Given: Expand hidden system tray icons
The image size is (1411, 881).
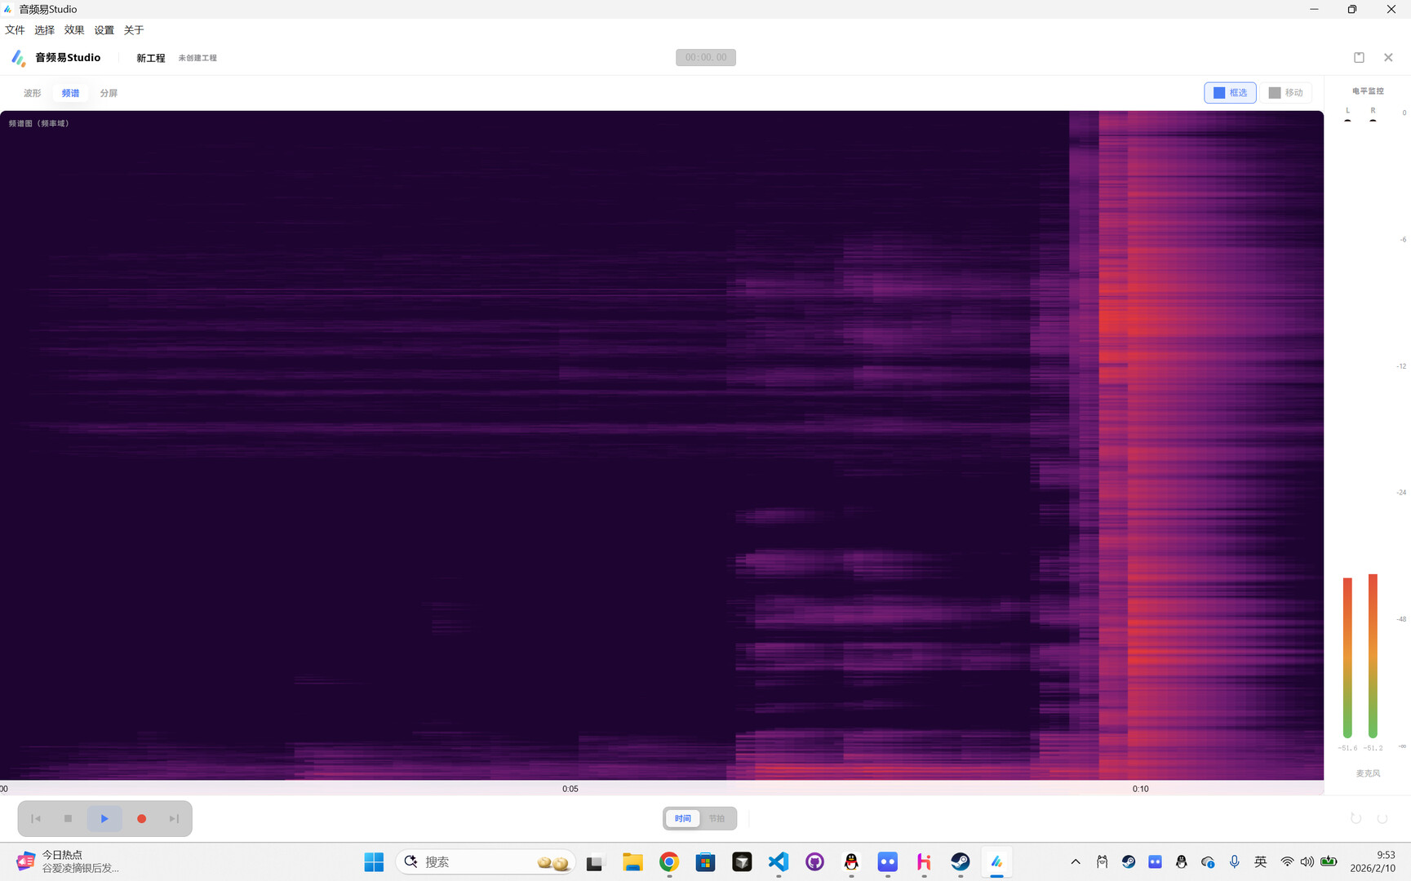Looking at the screenshot, I should (x=1076, y=861).
